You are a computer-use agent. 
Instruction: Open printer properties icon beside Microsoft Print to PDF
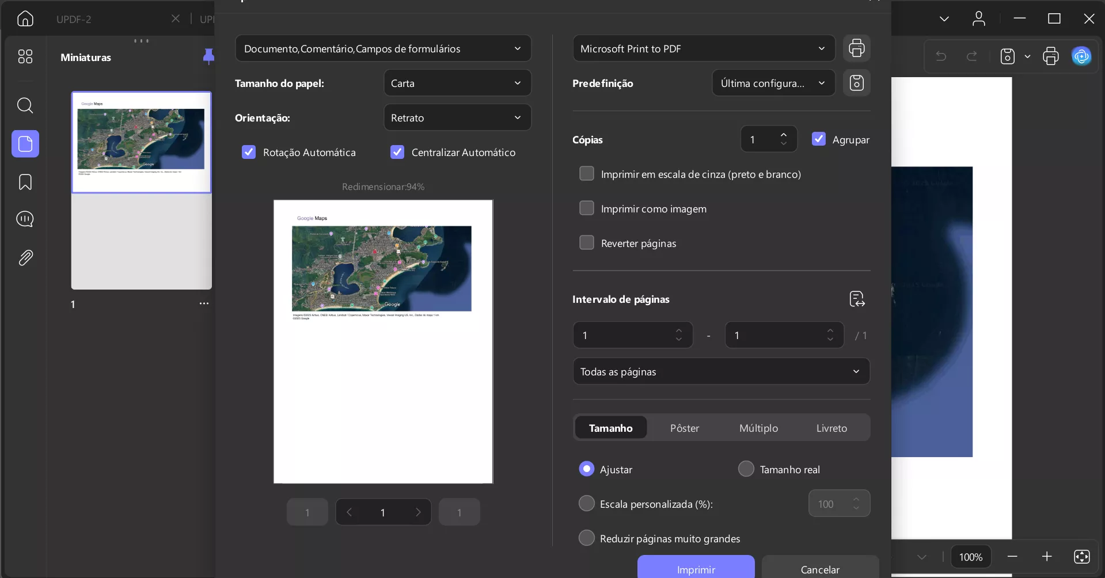(857, 48)
